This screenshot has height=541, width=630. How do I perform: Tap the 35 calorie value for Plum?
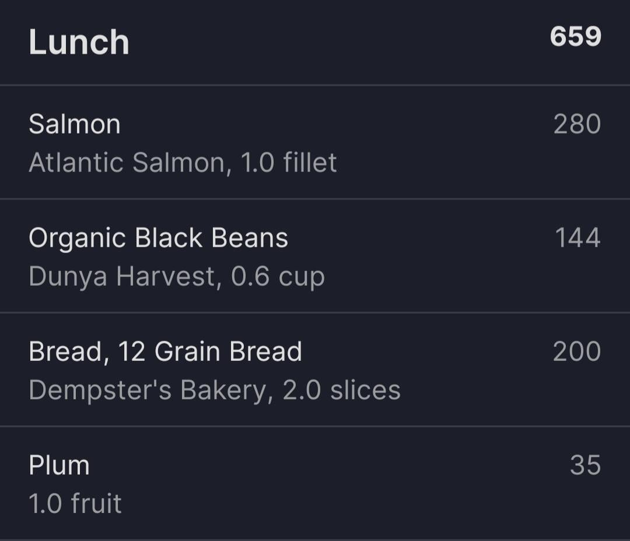(x=586, y=465)
